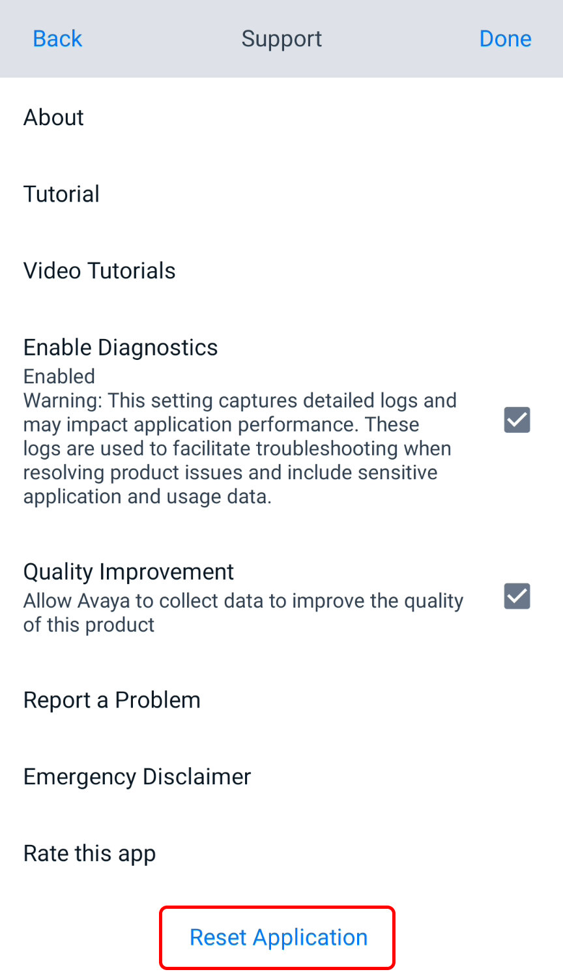Open the Tutorial section
This screenshot has height=974, width=563.
coord(61,194)
